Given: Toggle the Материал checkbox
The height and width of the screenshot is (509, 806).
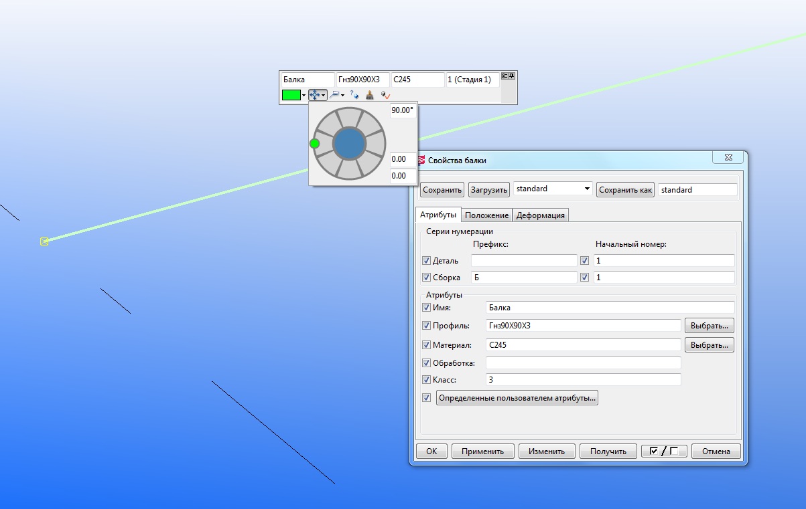Looking at the screenshot, I should click(427, 345).
